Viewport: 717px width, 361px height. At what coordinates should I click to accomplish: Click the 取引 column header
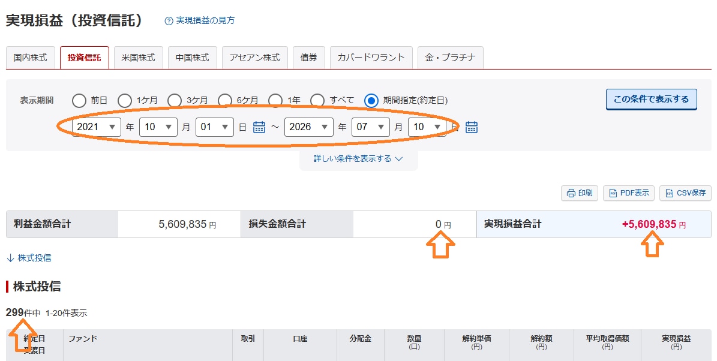click(x=248, y=339)
